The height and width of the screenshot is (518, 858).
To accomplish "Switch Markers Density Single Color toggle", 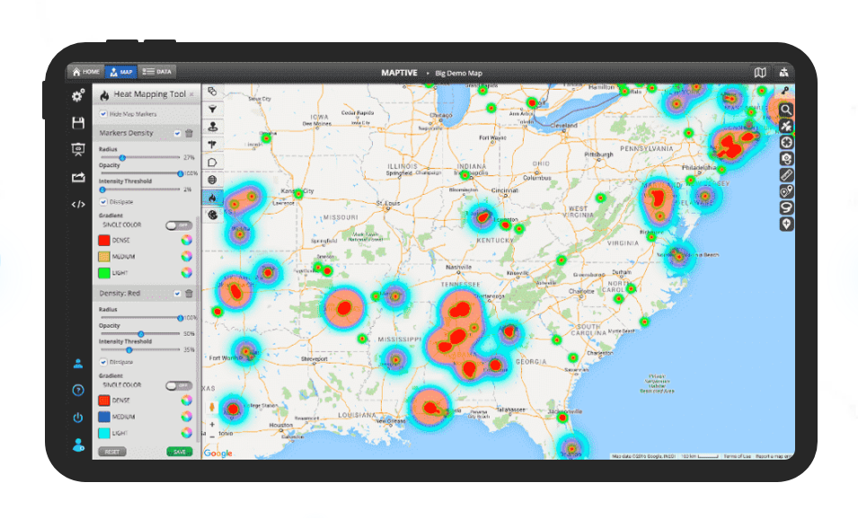I will pyautogui.click(x=179, y=225).
